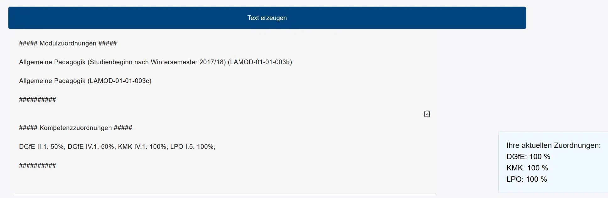Click the word Kompetenzzuordnungen in the output

pyautogui.click(x=76, y=128)
